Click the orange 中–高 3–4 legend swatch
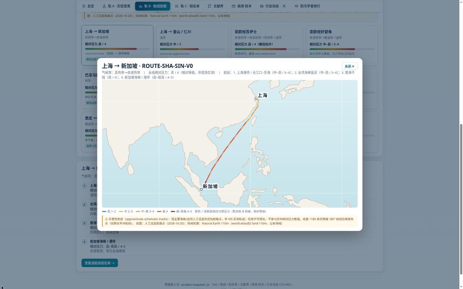This screenshot has height=289, width=463. coord(138,211)
